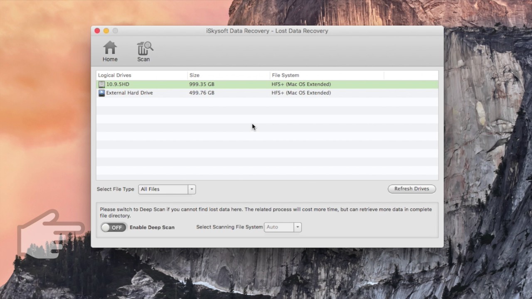Select the 999.35 GB drive row
Viewport: 532px width, 299px height.
[267, 84]
